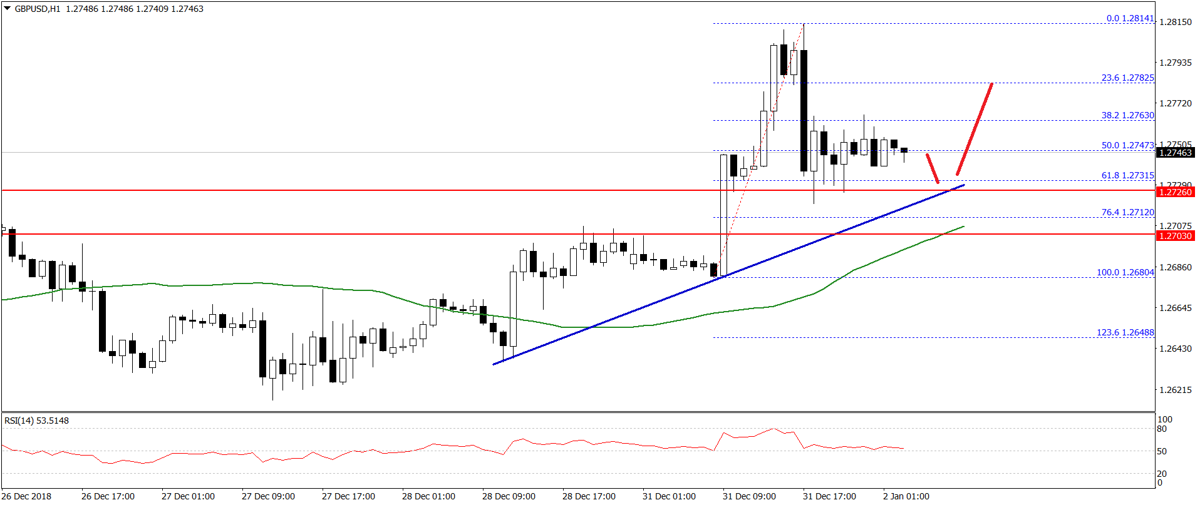Click the 50.0 1.27473 Fibonacci label
Viewport: 1200px width, 505px height.
pos(1127,145)
